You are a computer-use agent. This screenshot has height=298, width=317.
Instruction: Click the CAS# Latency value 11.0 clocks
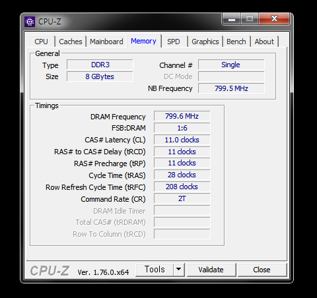point(182,140)
